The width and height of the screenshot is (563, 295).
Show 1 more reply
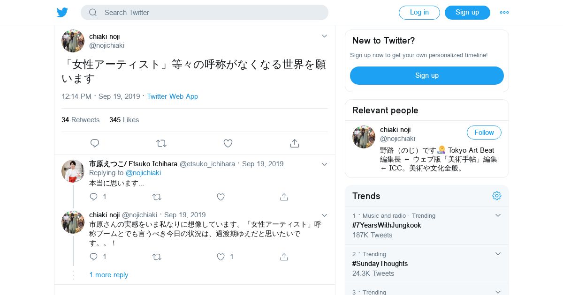[109, 275]
